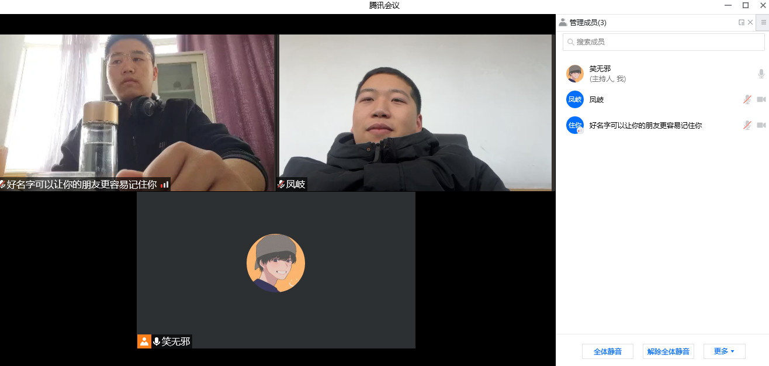Screen dimensions: 769x366
Task: Click the member panel person icon beside 管理成员
Action: coord(563,22)
